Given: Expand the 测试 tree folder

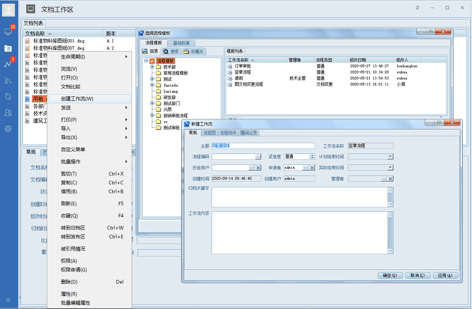Looking at the screenshot, I should point(152,79).
